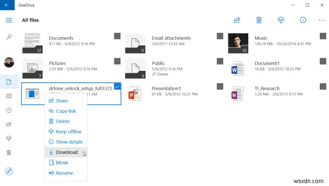Click the drfone_unlock_setup_full3372 file name
This screenshot has height=186, width=329.
click(x=80, y=88)
